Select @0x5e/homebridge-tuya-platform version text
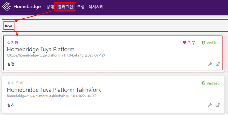The height and width of the screenshot is (115, 228). tap(56, 55)
